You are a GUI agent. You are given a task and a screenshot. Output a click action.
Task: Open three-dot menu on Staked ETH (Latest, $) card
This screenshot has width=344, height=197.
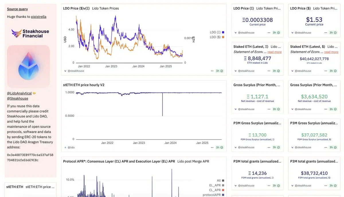coord(326,71)
